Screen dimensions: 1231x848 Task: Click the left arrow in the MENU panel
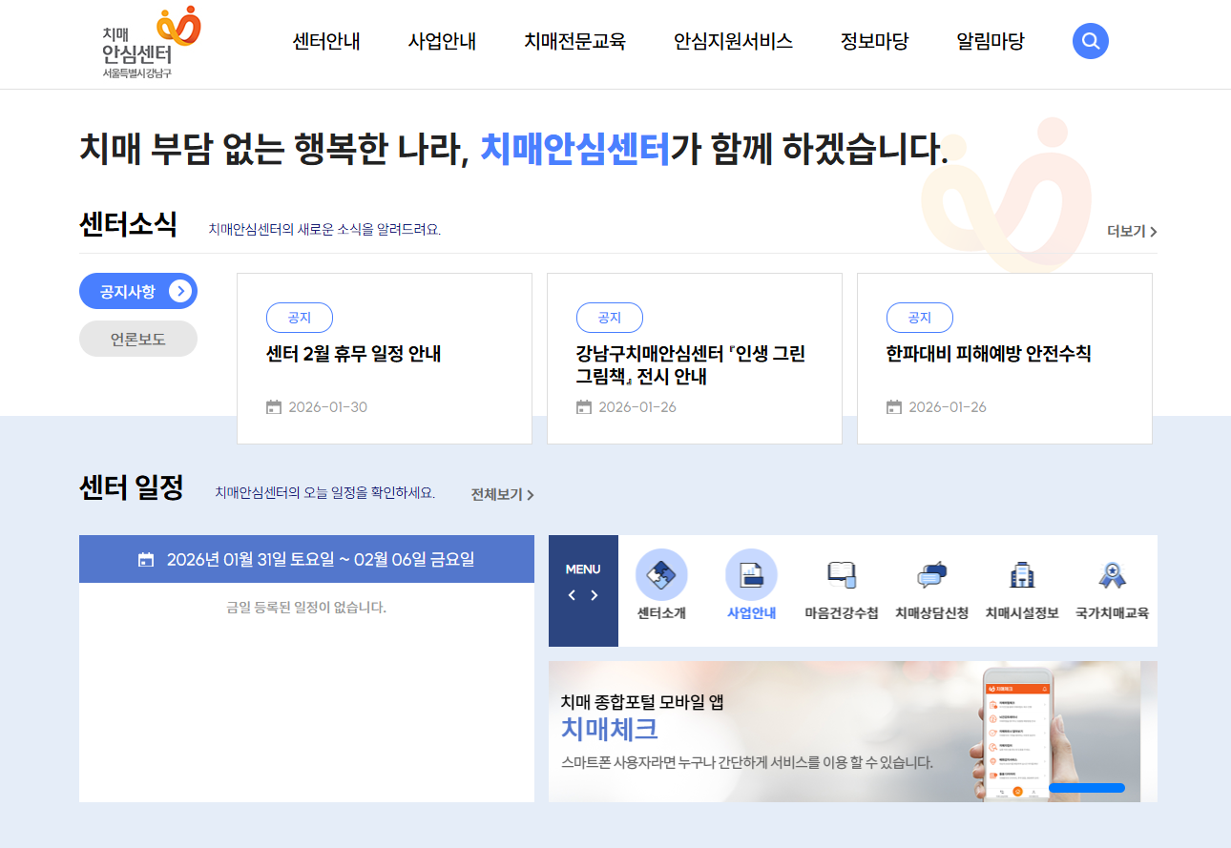[x=573, y=593]
